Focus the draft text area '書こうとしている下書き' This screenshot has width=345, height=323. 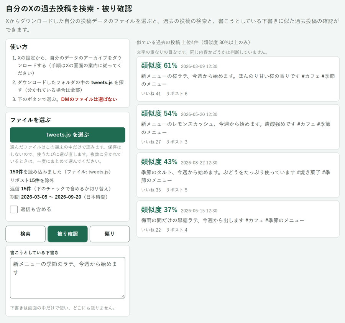pyautogui.click(x=67, y=278)
